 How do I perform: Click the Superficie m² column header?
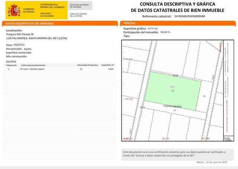108,65
